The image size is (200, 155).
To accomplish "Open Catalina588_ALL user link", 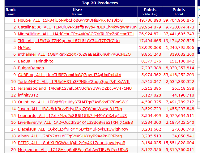I will pyautogui.click(x=77, y=27).
